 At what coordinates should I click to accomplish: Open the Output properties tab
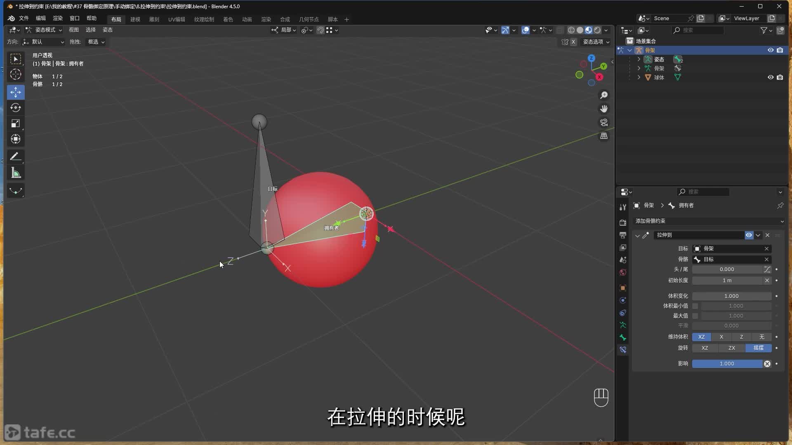pyautogui.click(x=623, y=235)
